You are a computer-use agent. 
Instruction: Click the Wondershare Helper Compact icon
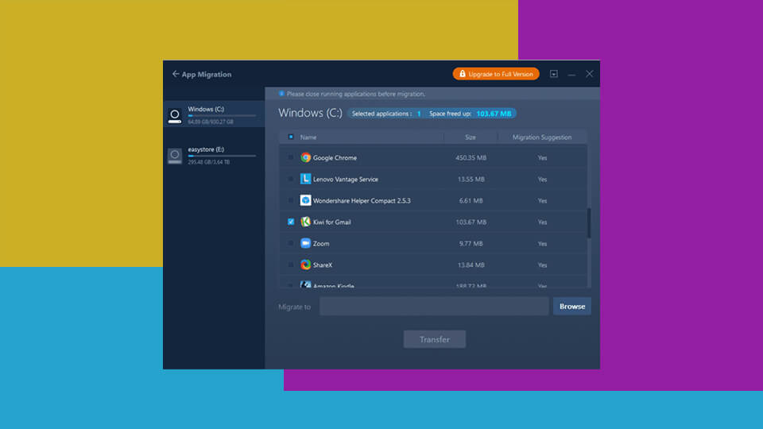tap(305, 200)
